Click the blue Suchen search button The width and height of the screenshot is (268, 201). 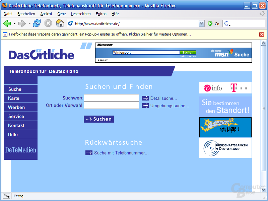click(x=99, y=119)
